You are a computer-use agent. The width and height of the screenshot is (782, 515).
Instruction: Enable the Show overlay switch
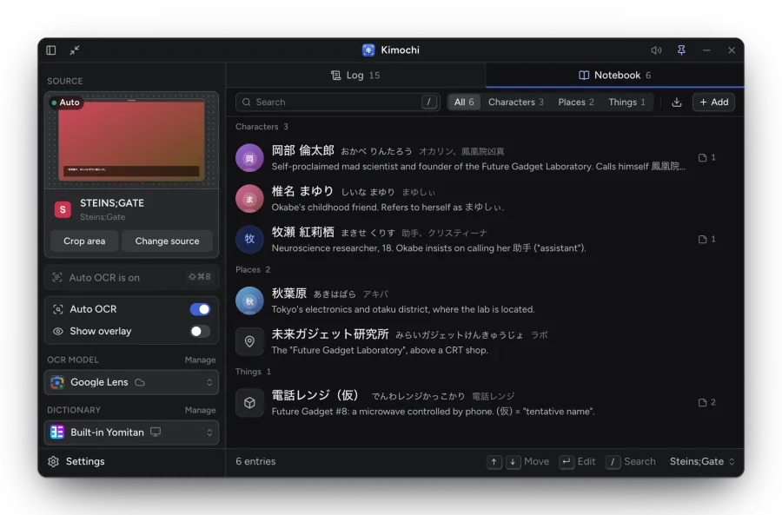point(200,332)
